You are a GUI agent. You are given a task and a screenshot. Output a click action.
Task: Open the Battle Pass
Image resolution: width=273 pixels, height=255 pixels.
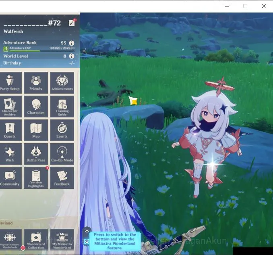point(36,154)
